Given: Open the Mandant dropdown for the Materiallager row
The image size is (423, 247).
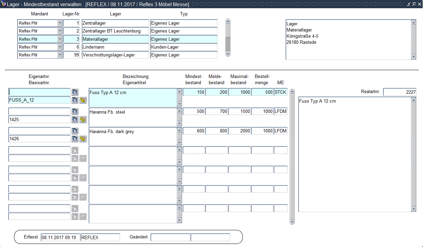Looking at the screenshot, I should click(x=60, y=39).
